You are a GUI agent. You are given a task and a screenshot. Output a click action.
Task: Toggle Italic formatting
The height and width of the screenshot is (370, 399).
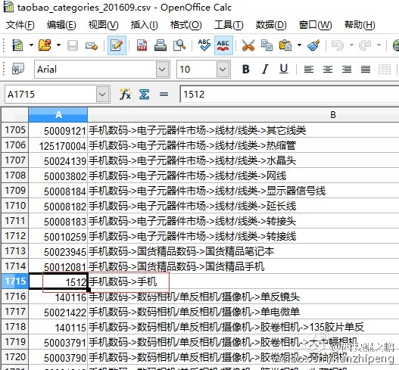coord(265,69)
